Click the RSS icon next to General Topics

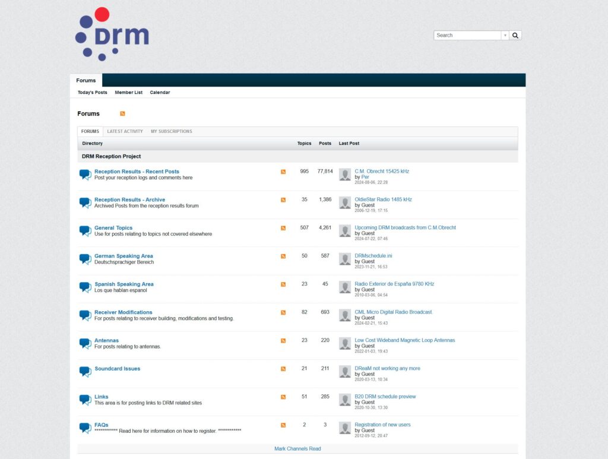[x=283, y=227]
